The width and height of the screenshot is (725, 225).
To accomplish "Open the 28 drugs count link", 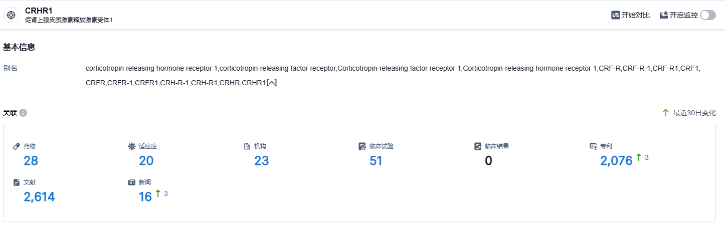I will [31, 161].
